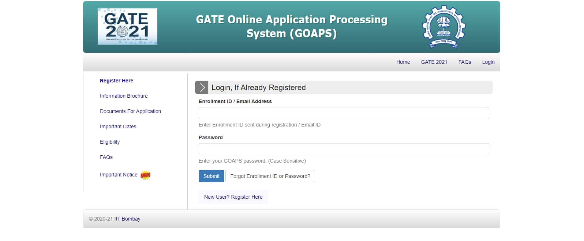The width and height of the screenshot is (584, 241).
Task: Open the Eligibility sidebar link
Action: click(x=110, y=142)
